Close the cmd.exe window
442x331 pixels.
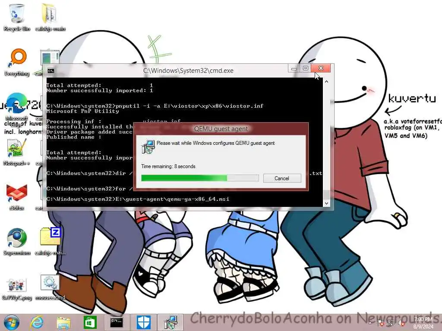321,69
